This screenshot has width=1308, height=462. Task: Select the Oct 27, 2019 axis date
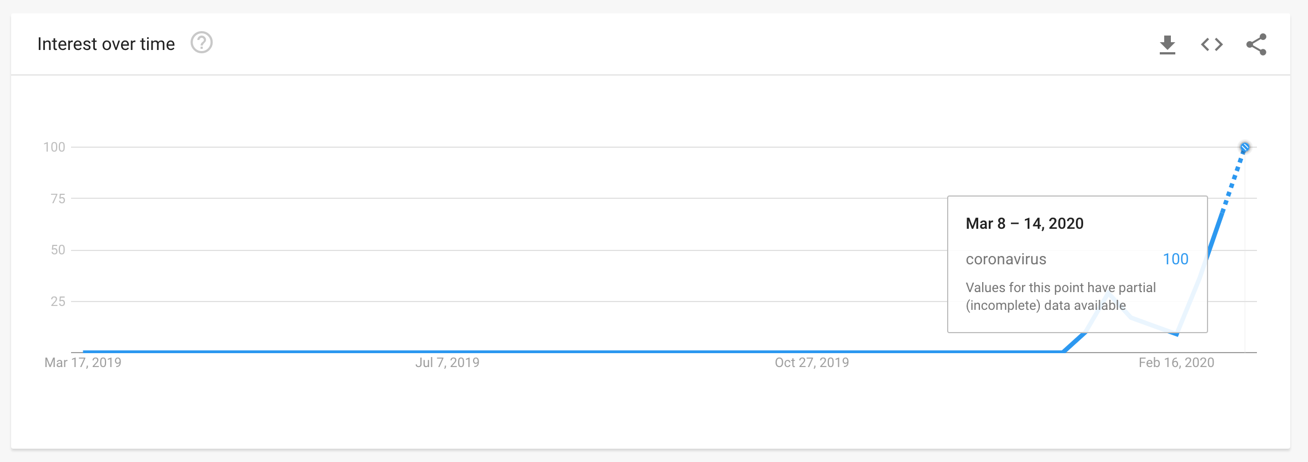coord(812,363)
